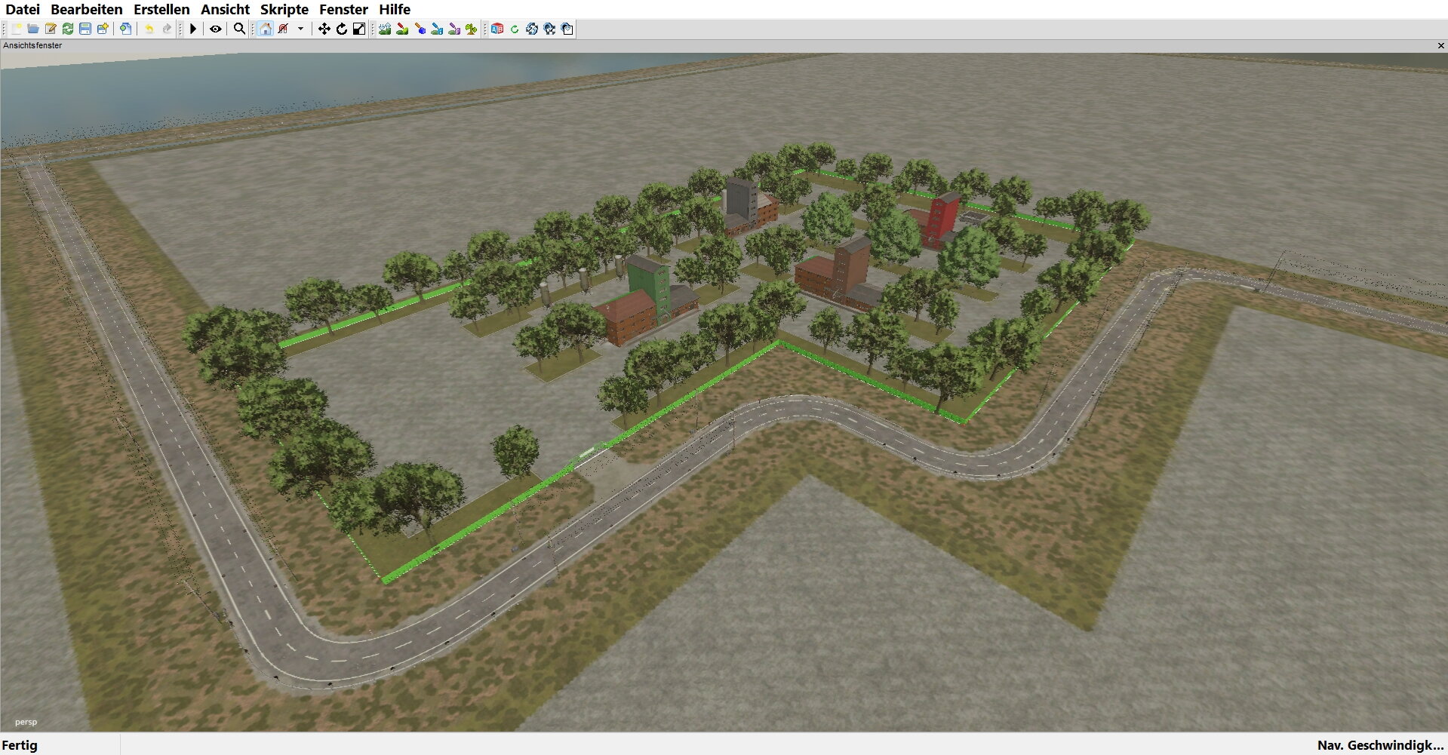Open the Datei menu
This screenshot has height=755, width=1448.
[x=23, y=9]
